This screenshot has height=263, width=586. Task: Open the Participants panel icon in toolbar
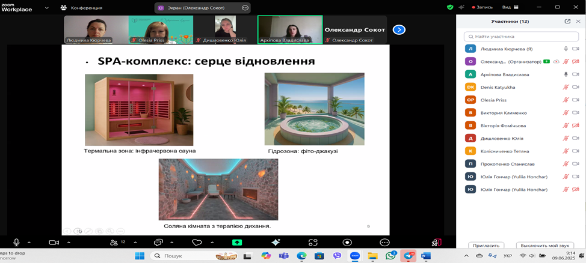tap(114, 243)
